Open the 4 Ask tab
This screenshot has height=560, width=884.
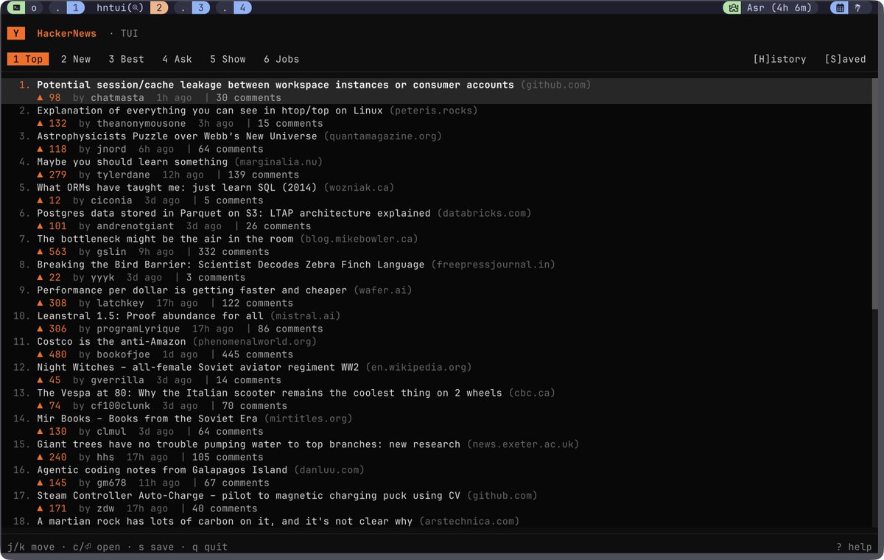coord(177,59)
